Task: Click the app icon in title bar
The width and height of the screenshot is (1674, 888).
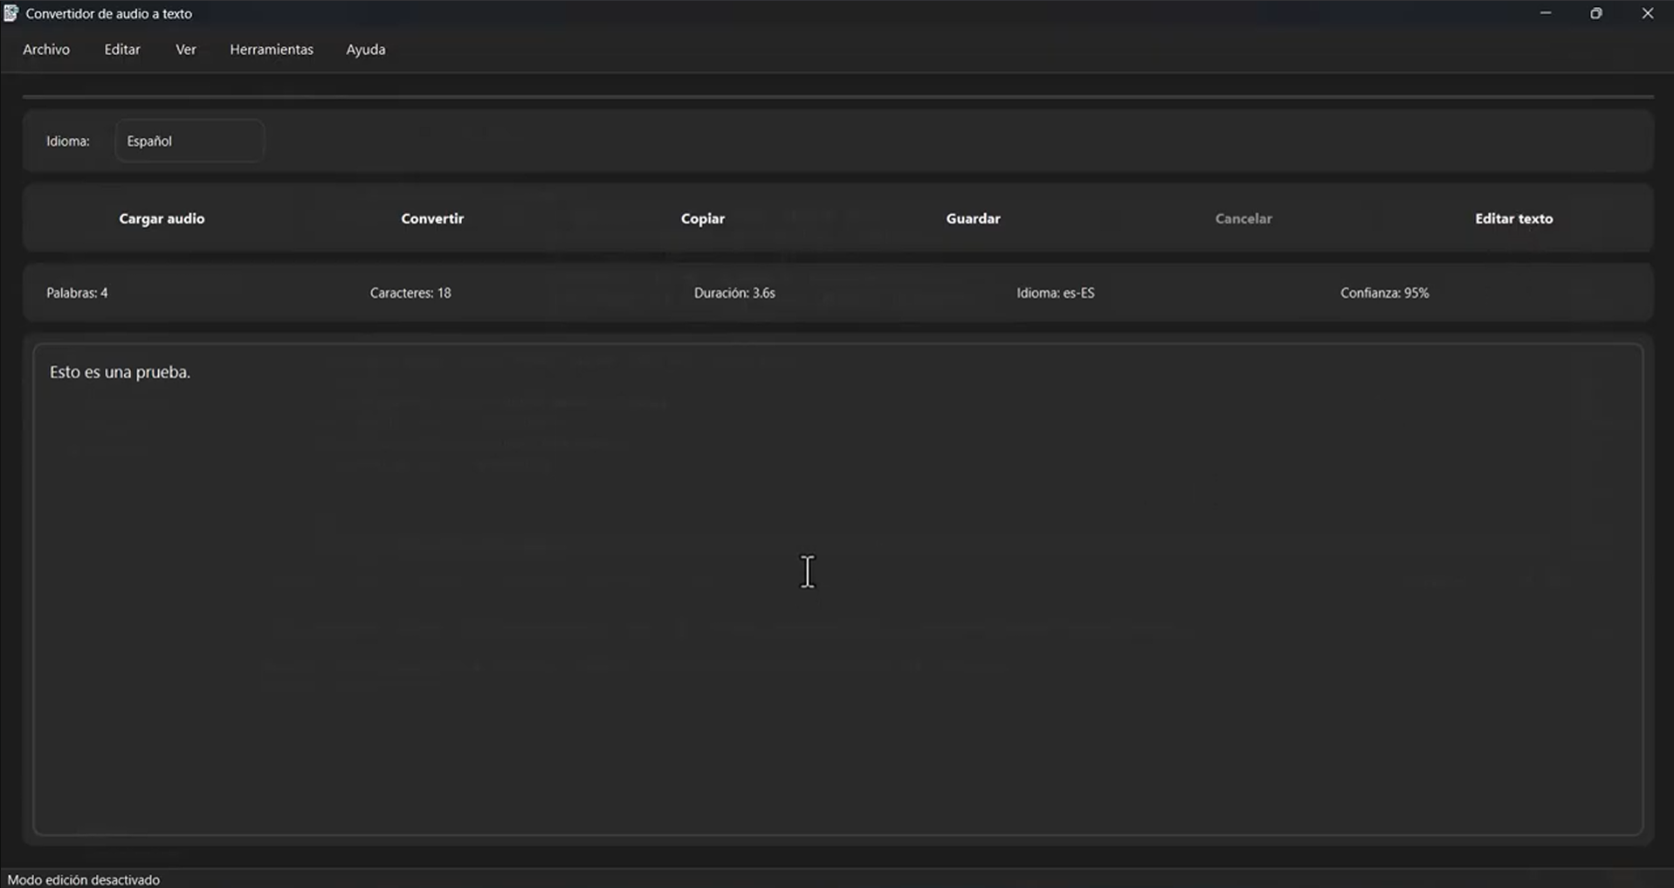Action: (x=10, y=14)
